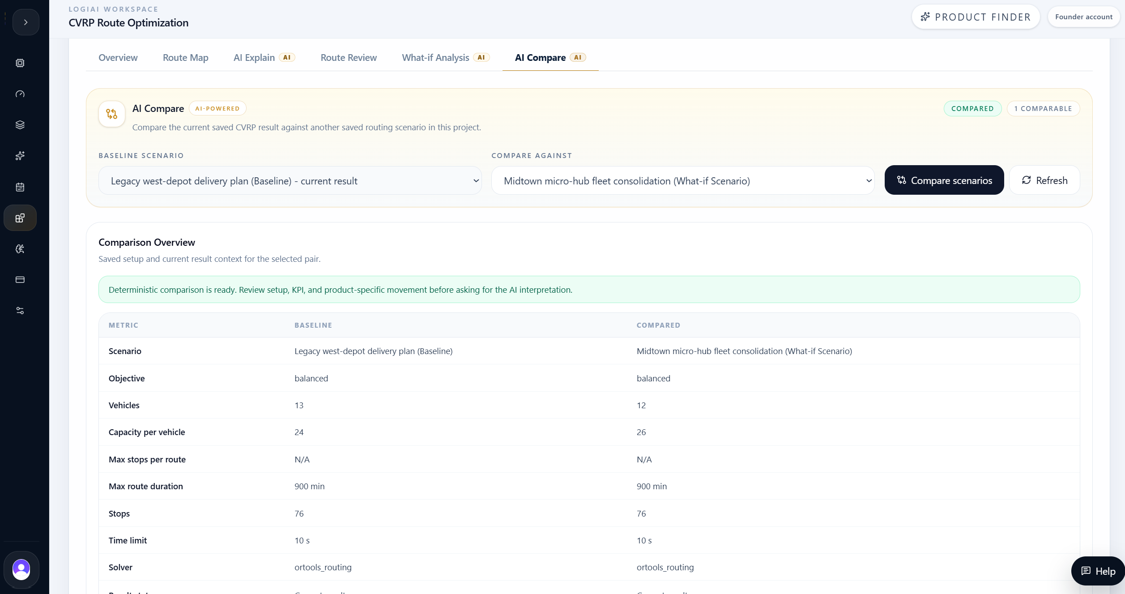Open the stacked layers icon in sidebar

pos(20,125)
